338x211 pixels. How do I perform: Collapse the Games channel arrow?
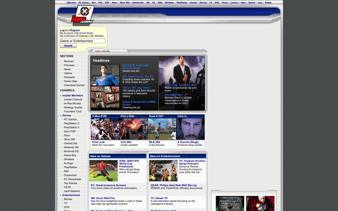coord(61,116)
